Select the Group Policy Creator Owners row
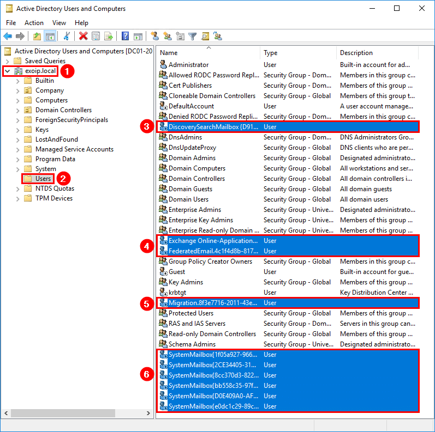The image size is (435, 432). pos(288,261)
